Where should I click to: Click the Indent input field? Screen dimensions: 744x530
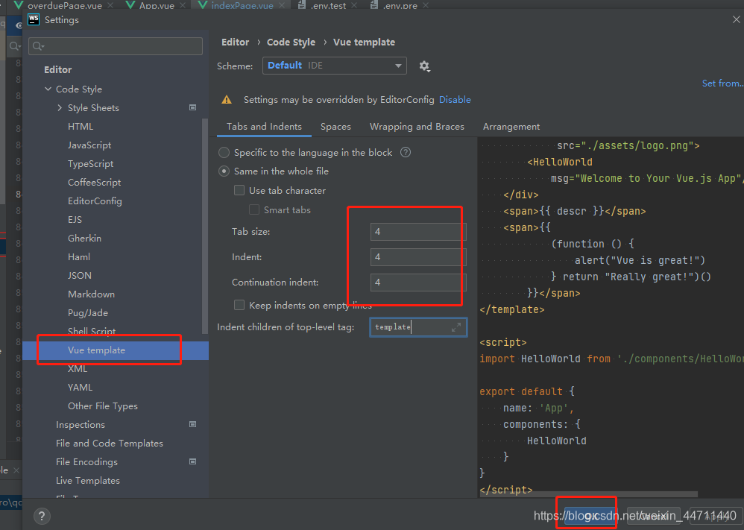pos(418,256)
